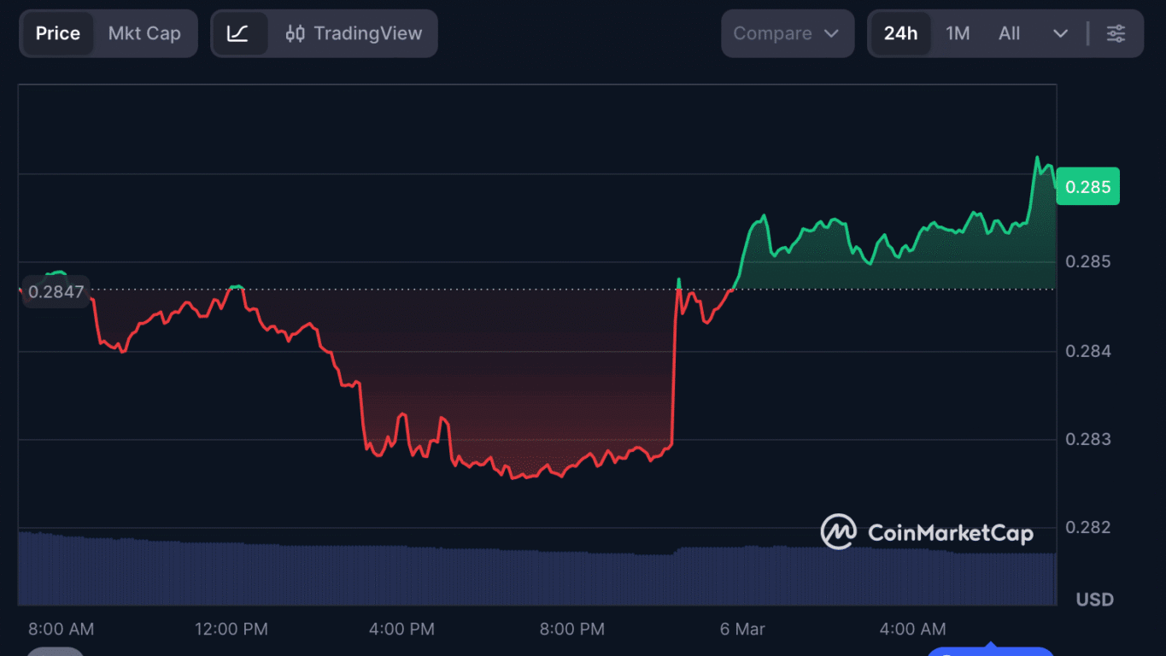Select the Price tab
The width and height of the screenshot is (1166, 656).
tap(58, 34)
